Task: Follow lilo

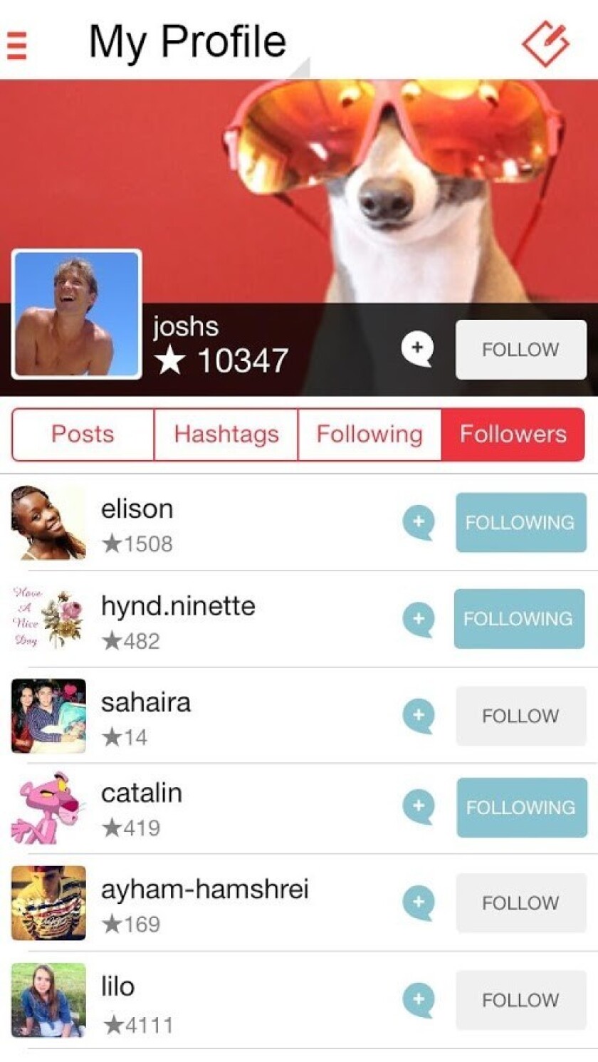Action: pos(521,1000)
